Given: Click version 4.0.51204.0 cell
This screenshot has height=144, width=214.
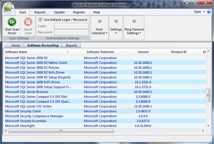Looking at the screenshot, I should click(x=143, y=126).
